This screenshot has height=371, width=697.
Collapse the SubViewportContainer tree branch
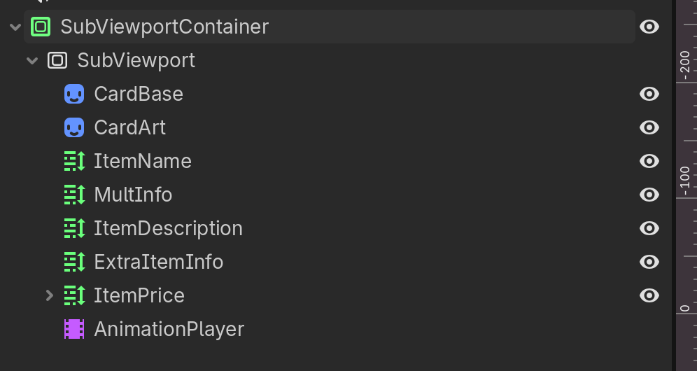click(x=15, y=27)
